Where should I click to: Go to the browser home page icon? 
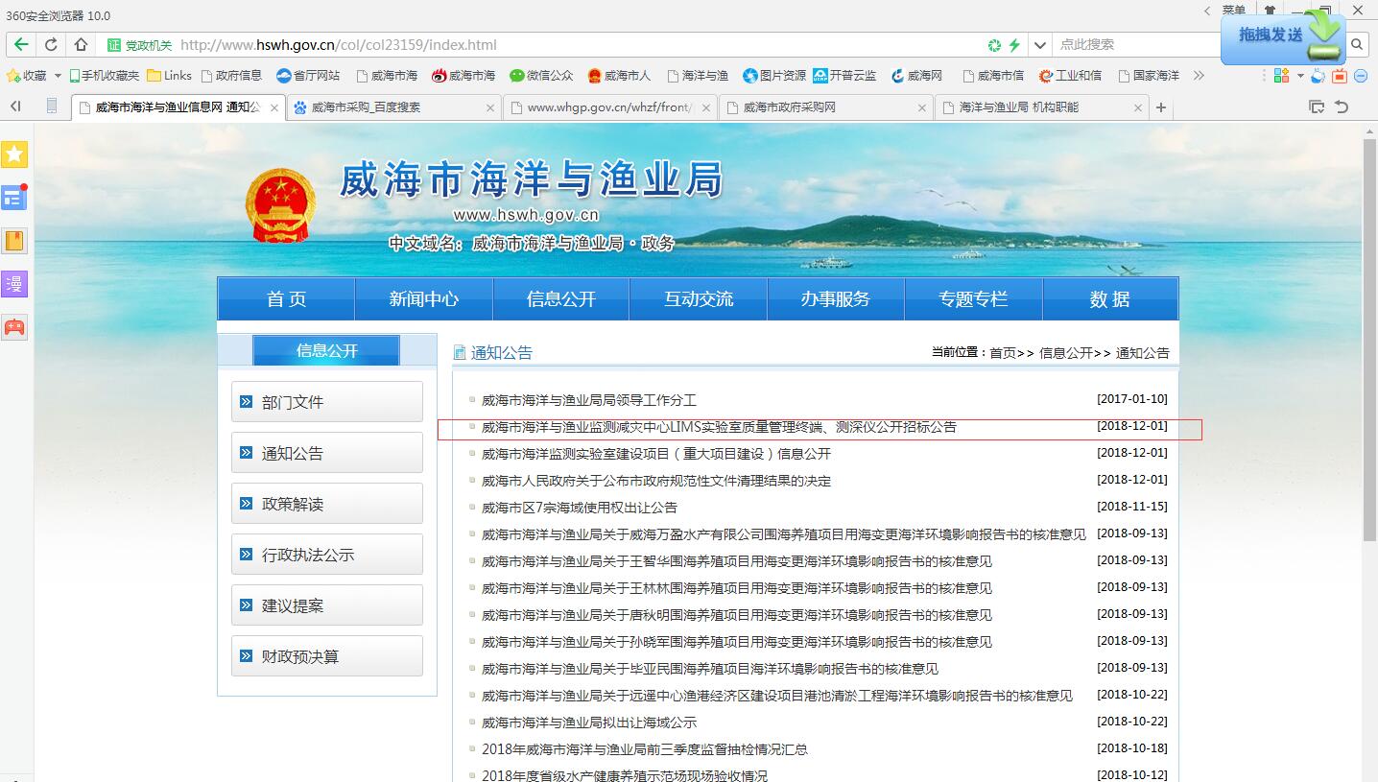(x=81, y=44)
